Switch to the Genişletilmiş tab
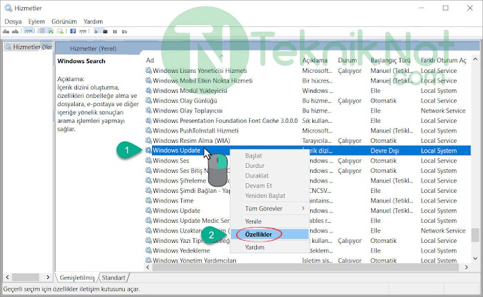The width and height of the screenshot is (483, 297). click(77, 278)
